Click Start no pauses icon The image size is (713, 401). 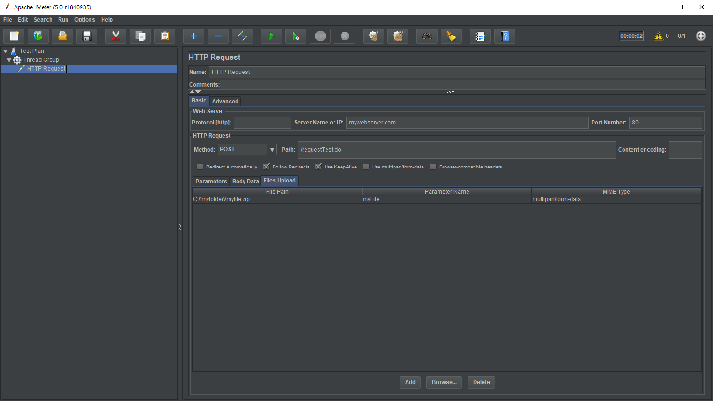click(296, 36)
